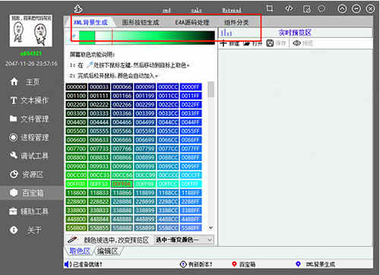The image size is (380, 275).
Task: Go to 进程管理 in the sidebar
Action: point(29,137)
